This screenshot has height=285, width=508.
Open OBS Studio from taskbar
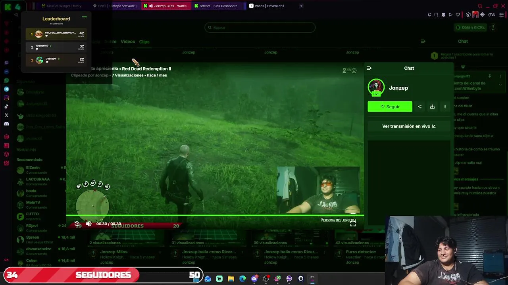(x=266, y=279)
